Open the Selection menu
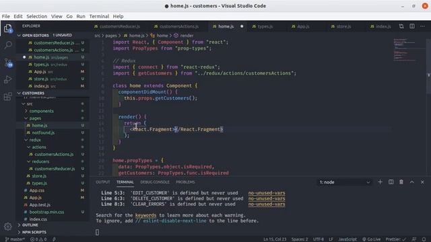This screenshot has width=431, height=242. (x=37, y=16)
